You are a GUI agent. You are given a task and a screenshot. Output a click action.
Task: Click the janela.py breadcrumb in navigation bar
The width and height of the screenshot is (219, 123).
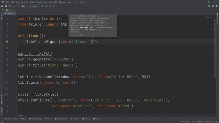[10, 10]
